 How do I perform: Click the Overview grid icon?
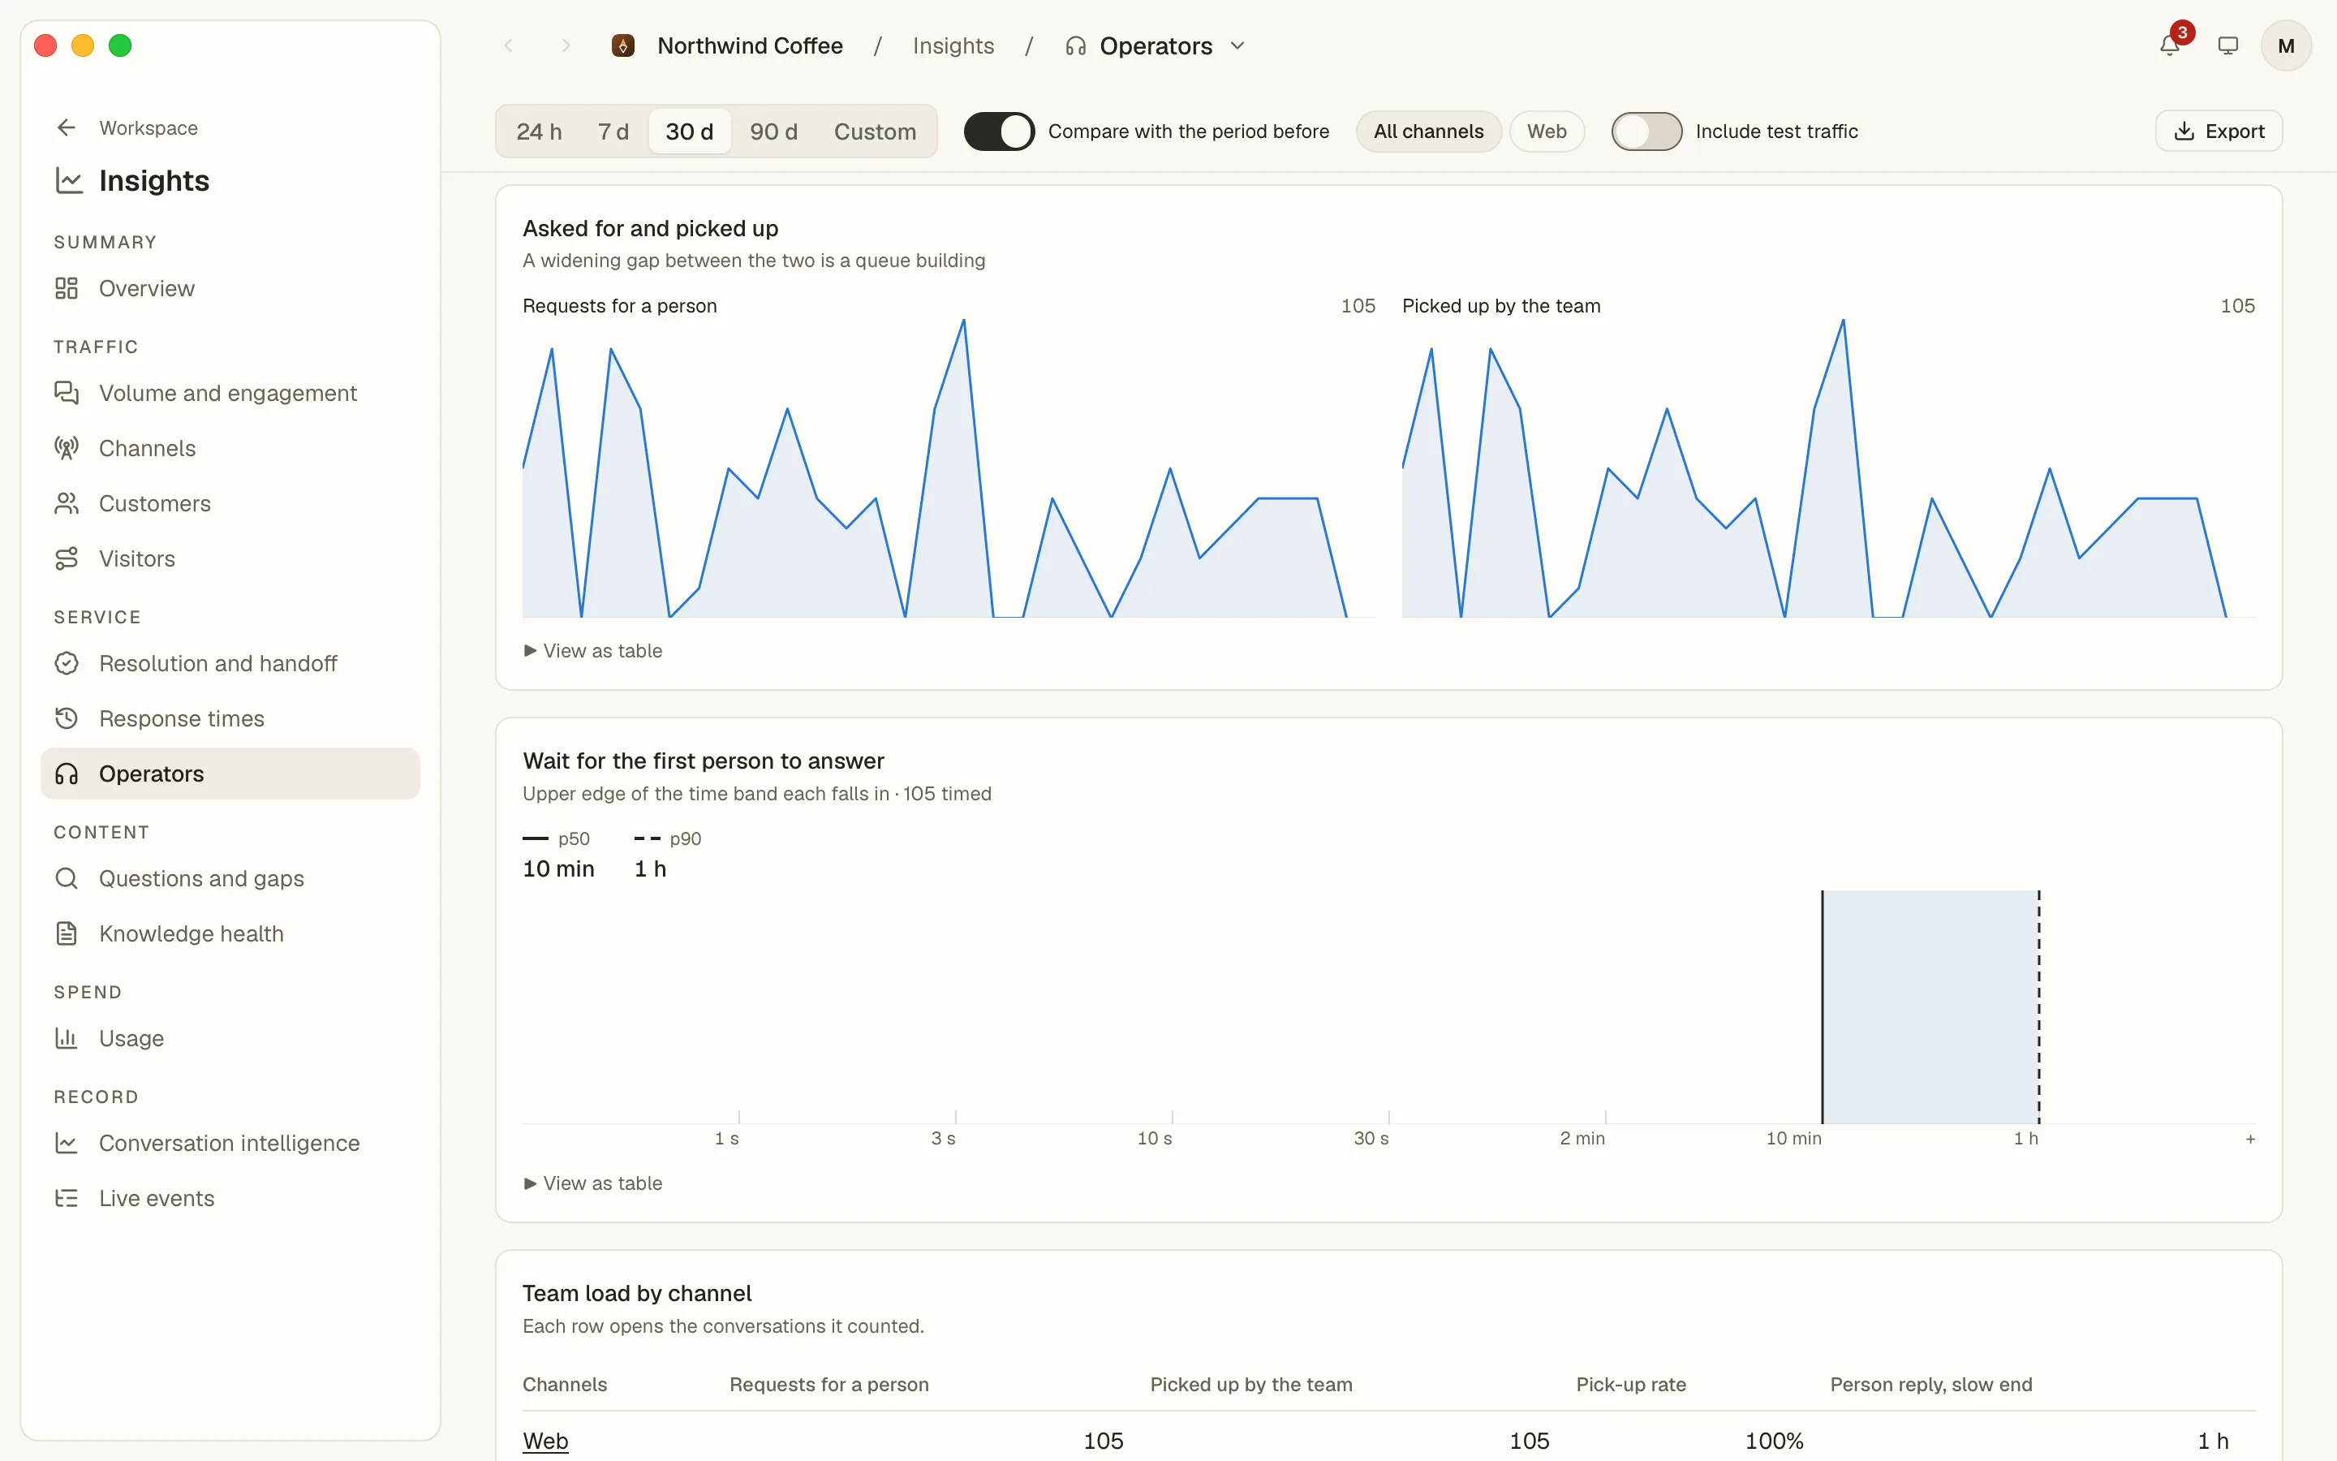pyautogui.click(x=66, y=288)
